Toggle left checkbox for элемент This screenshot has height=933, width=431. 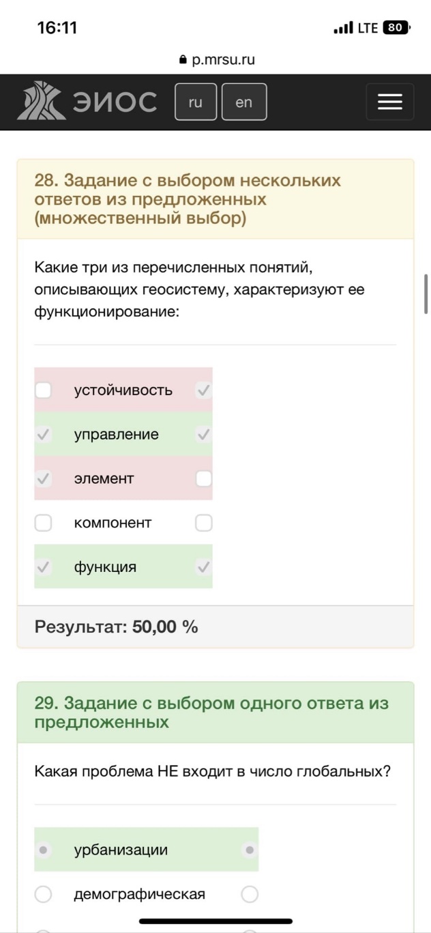point(44,478)
